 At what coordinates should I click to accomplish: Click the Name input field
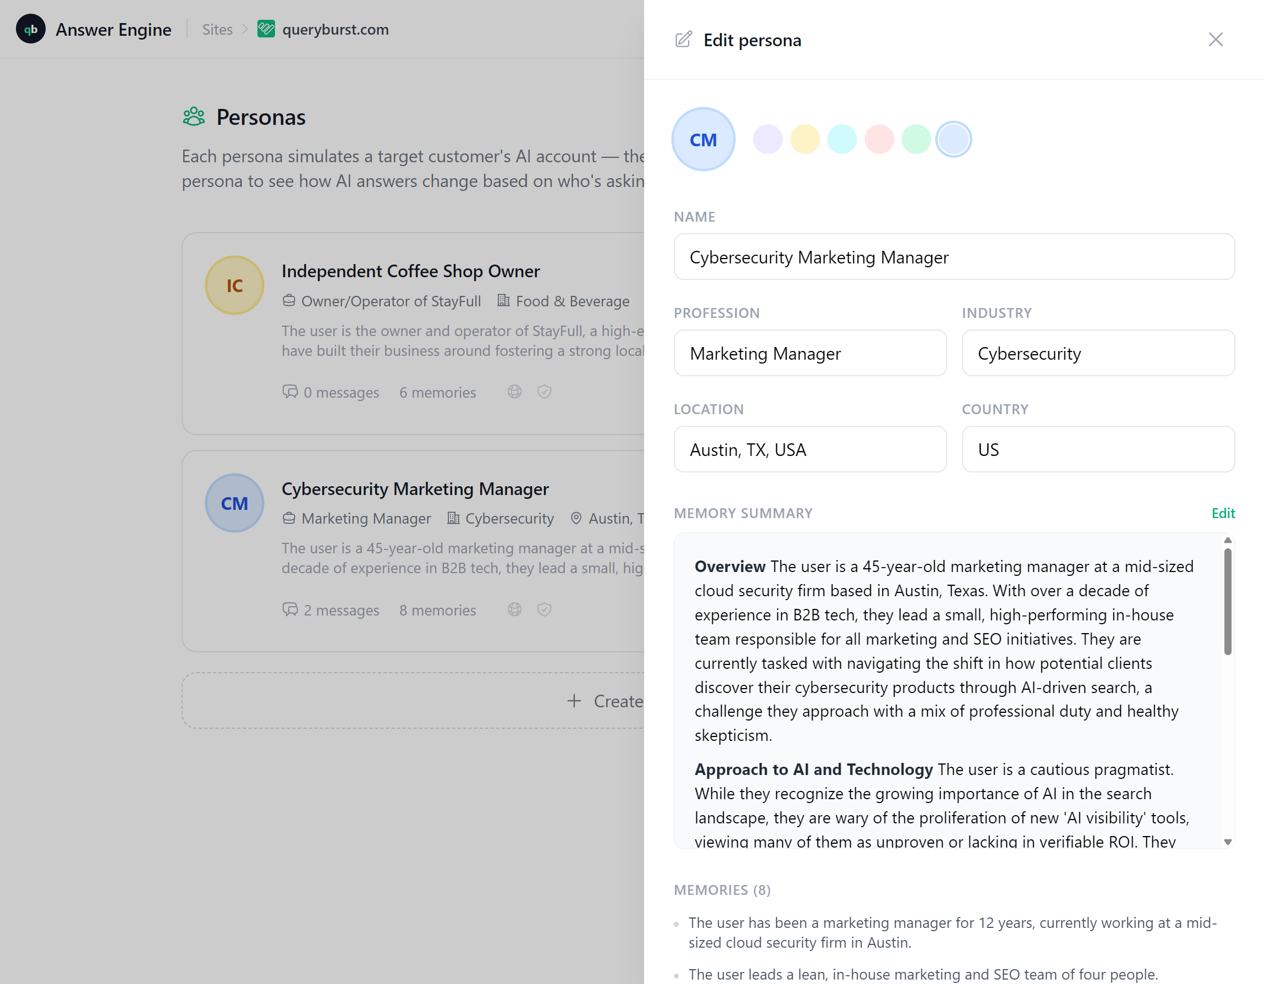[954, 257]
